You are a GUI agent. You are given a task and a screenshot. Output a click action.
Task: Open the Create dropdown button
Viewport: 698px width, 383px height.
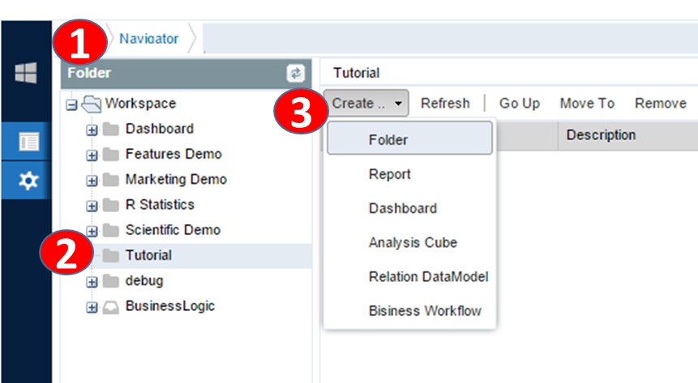[367, 103]
